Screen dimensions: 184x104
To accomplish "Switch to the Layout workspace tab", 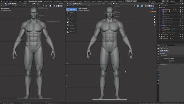I will point(25,1).
